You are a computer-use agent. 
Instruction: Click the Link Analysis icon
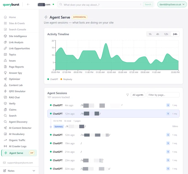[x=5, y=42]
